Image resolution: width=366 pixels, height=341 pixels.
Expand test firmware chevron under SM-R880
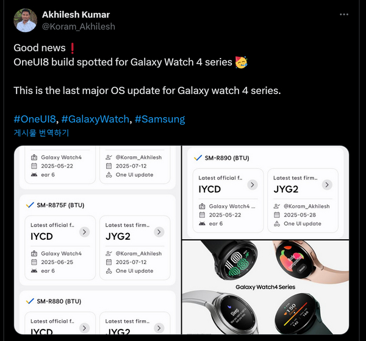coord(159,328)
